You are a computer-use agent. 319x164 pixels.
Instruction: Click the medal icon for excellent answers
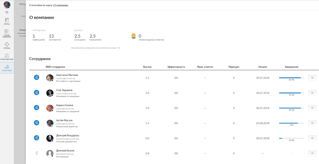(x=134, y=36)
